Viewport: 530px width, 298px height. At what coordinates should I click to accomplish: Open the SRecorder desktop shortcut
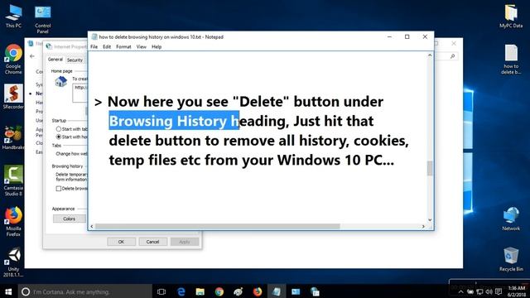(x=13, y=97)
